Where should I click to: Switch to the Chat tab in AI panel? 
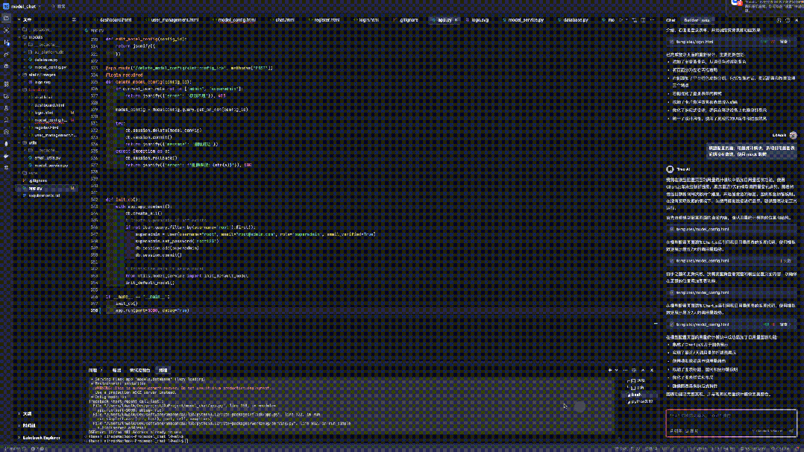point(670,20)
